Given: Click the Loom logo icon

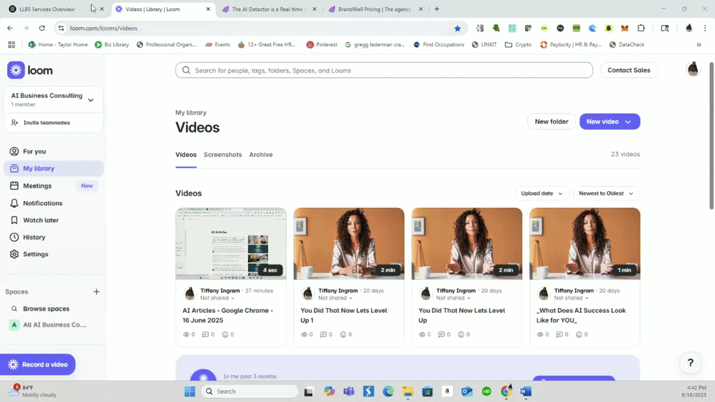Looking at the screenshot, I should click(16, 70).
